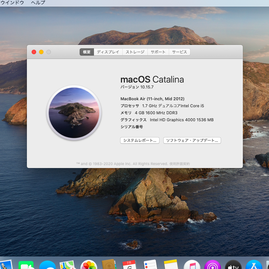Open the Calendar app in the dock
Viewport: 269px width, 269px height.
click(x=130, y=265)
